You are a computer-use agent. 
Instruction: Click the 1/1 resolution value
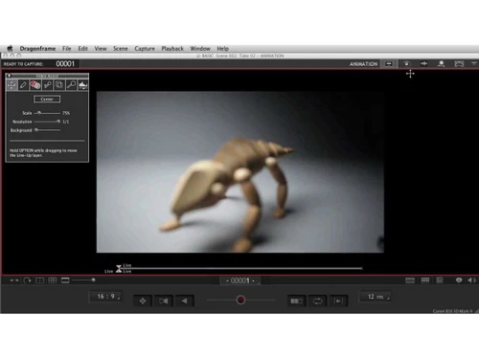coord(66,122)
